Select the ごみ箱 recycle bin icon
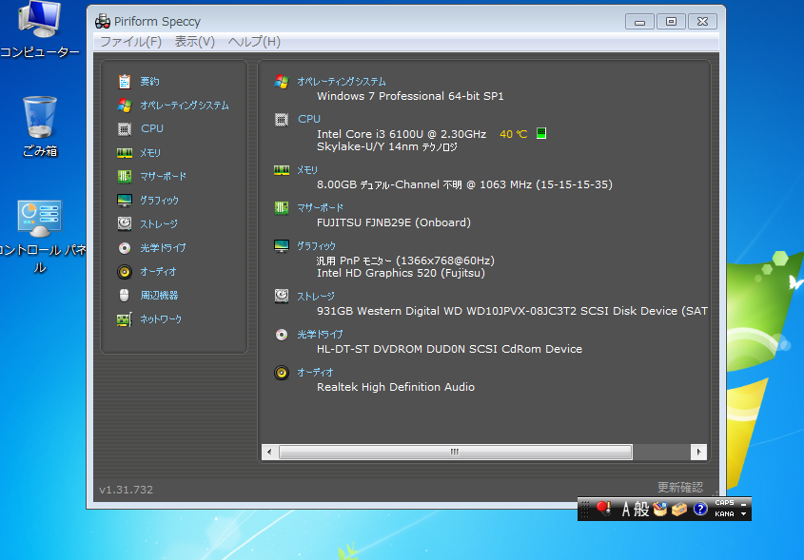The image size is (804, 560). [39, 126]
